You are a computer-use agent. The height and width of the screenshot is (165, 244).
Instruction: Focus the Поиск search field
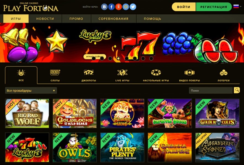[x=211, y=90]
